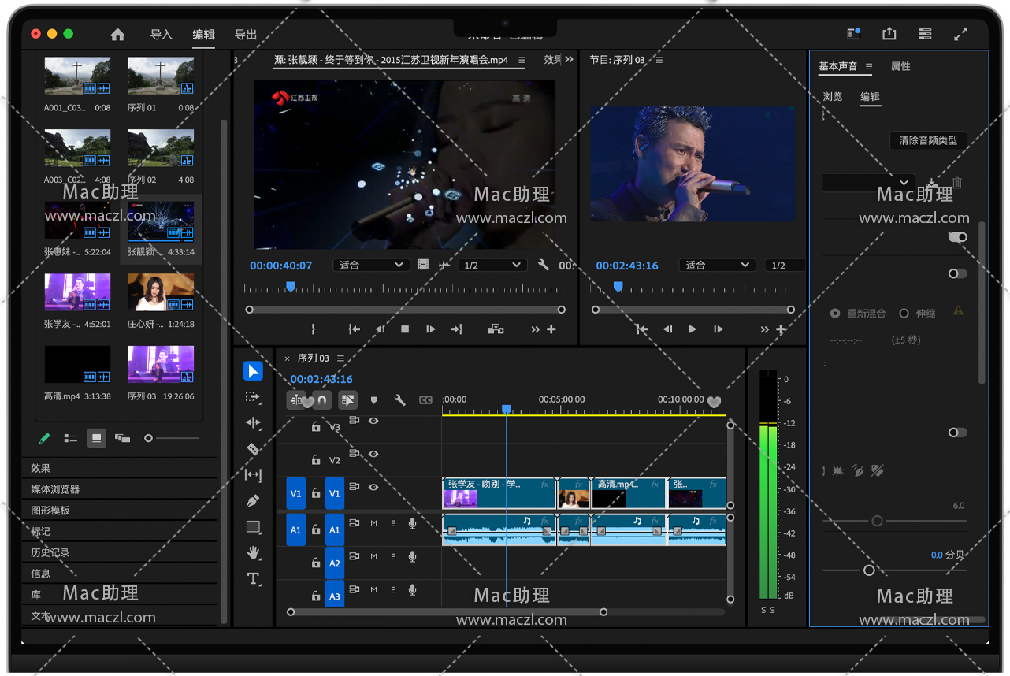
Task: Select the 重新混合 radio option
Action: click(835, 314)
